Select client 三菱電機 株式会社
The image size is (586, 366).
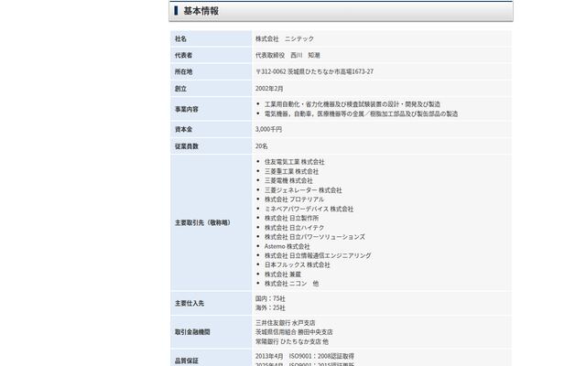pos(288,181)
